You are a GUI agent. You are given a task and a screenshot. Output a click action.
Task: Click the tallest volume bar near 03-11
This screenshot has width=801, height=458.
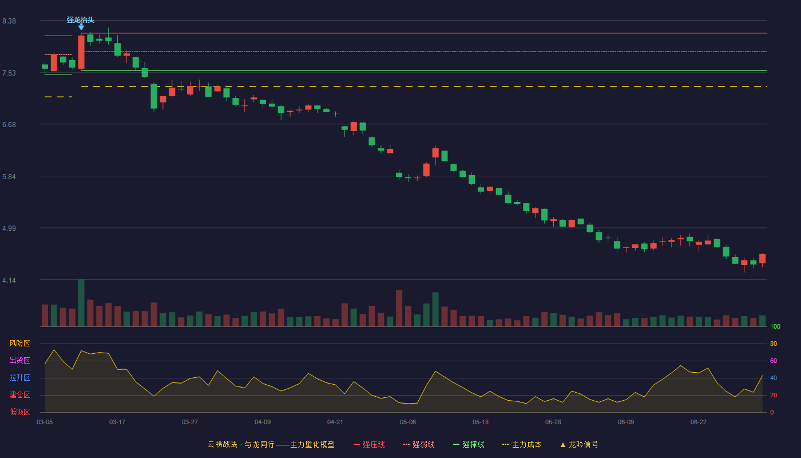point(81,303)
